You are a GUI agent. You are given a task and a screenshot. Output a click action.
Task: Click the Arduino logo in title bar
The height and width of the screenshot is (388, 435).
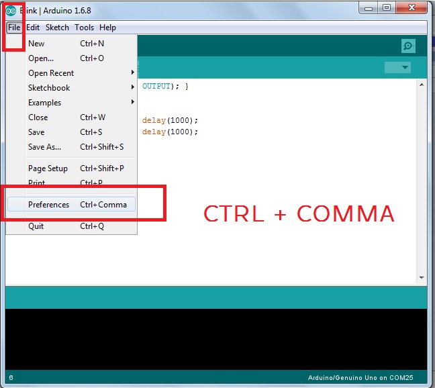click(x=11, y=11)
